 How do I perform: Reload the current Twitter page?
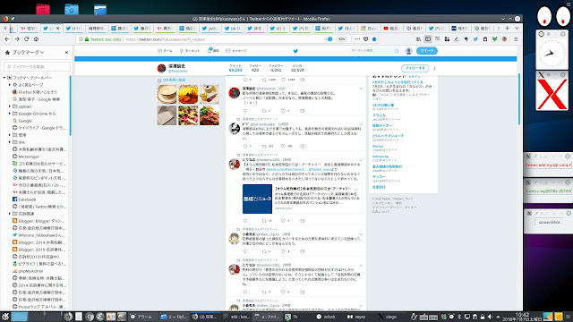coord(27,39)
